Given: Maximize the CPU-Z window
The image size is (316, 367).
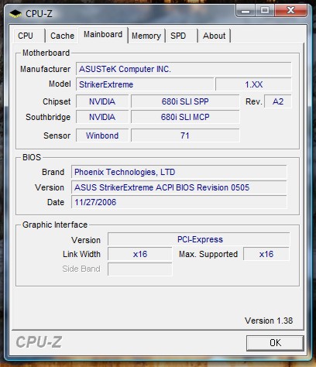Looking at the screenshot, I should (265, 11).
